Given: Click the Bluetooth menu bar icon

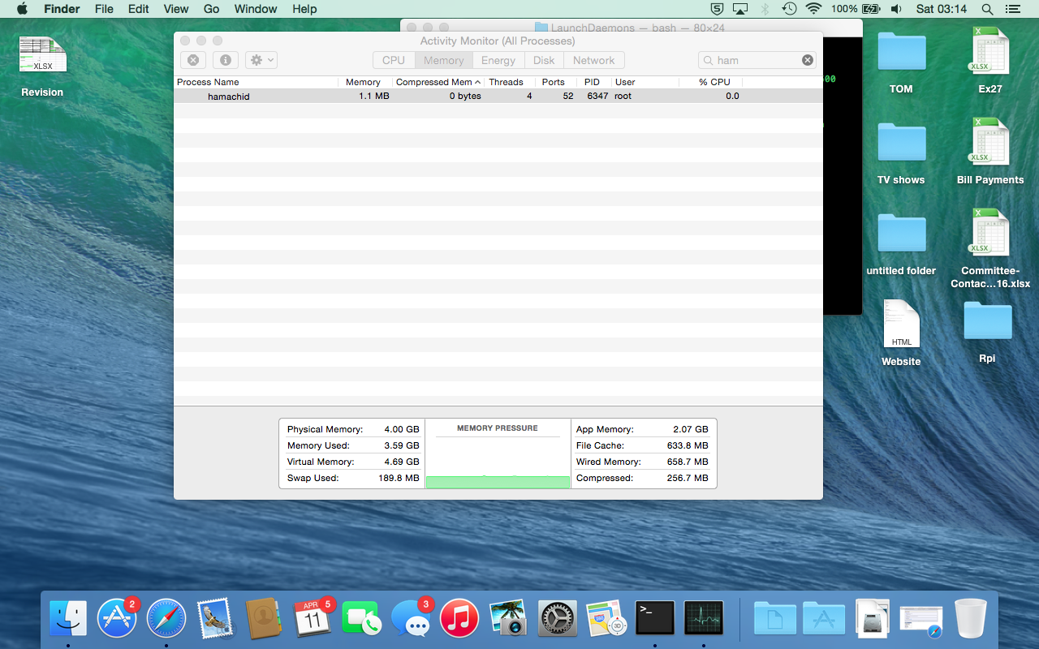Looking at the screenshot, I should pos(765,9).
